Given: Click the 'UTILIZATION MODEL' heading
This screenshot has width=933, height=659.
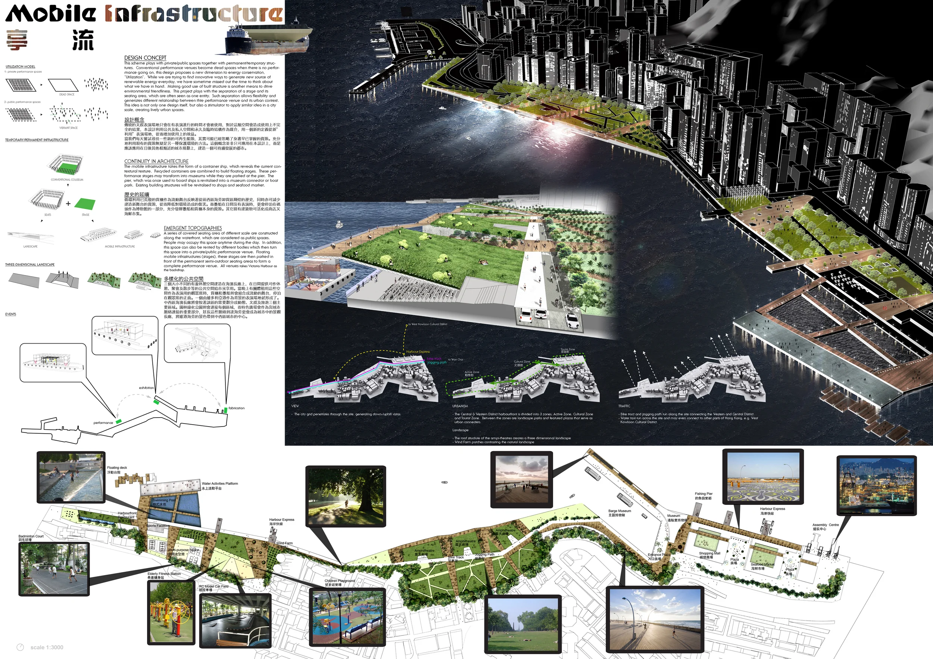Looking at the screenshot, I should pos(20,67).
